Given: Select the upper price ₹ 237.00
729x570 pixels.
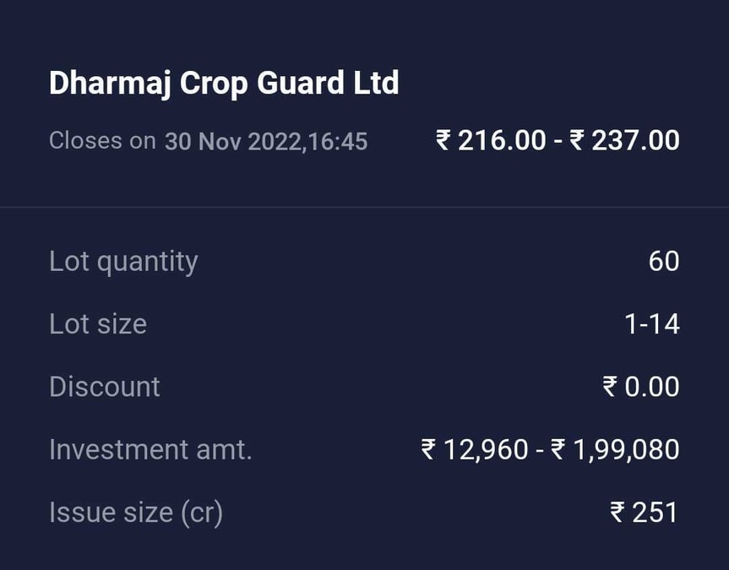Looking at the screenshot, I should pos(630,139).
